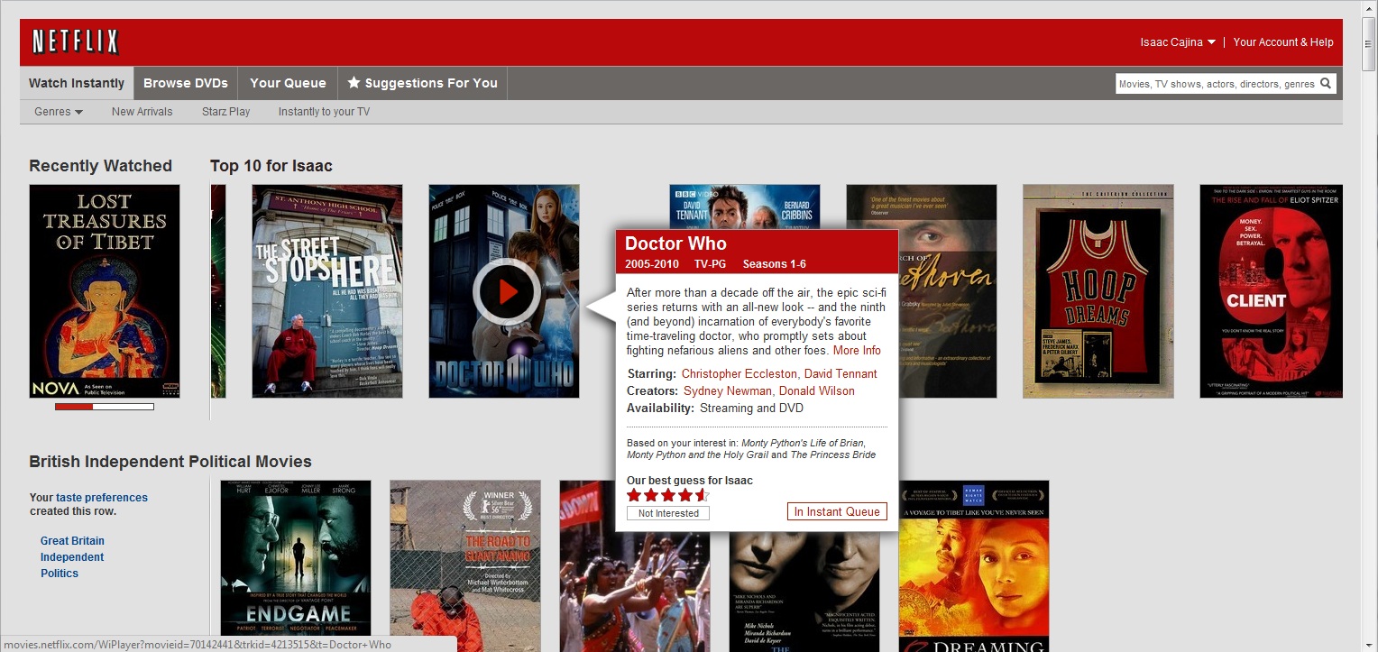This screenshot has height=652, width=1378.
Task: Open the Starz Play submenu item
Action: pos(226,112)
